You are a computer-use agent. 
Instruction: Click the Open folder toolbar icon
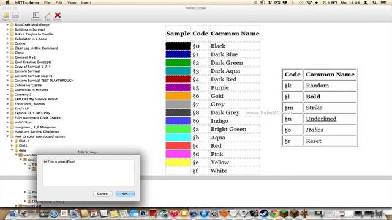[6, 15]
